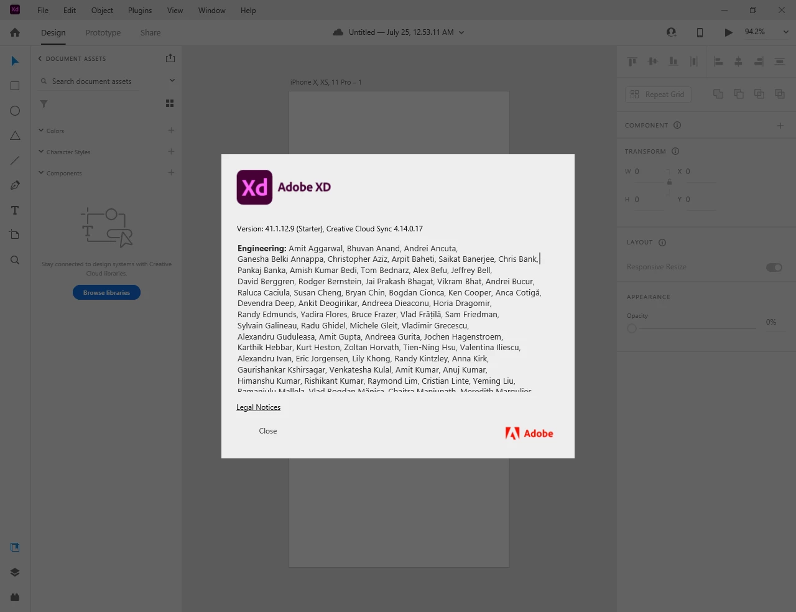
Task: Select the Rectangle tool
Action: tap(15, 86)
